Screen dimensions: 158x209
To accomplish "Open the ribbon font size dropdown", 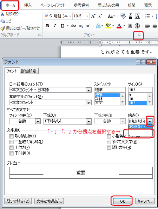I will (87, 16).
